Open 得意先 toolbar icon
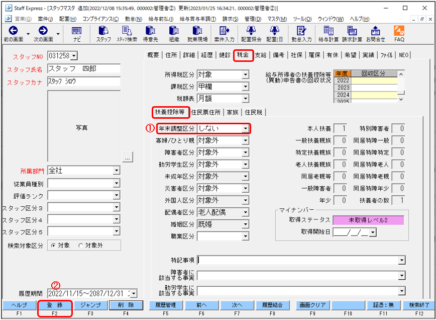This screenshot has height=320, width=436. (150, 30)
